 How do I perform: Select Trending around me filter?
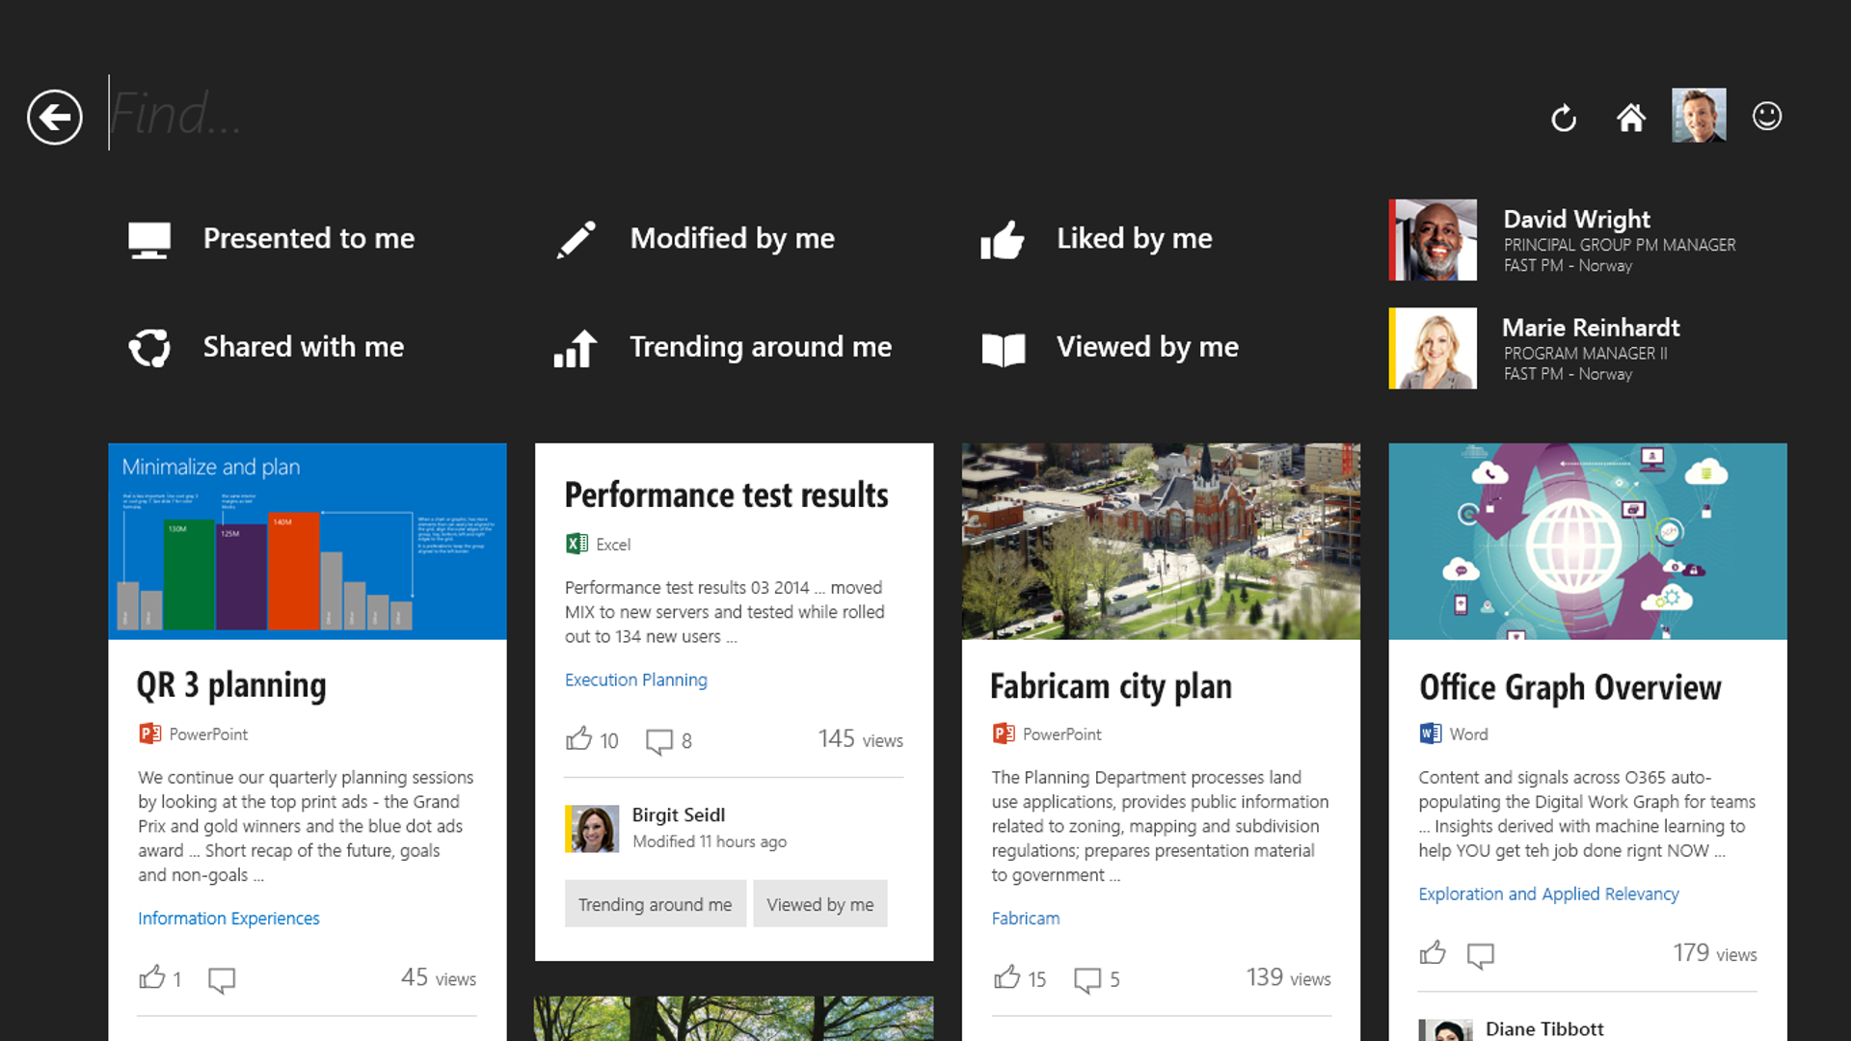(723, 347)
